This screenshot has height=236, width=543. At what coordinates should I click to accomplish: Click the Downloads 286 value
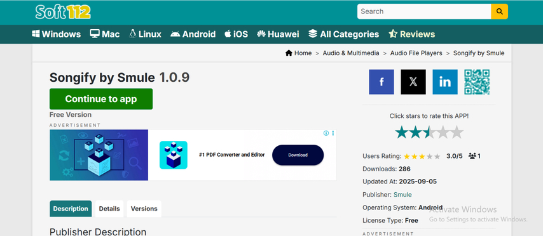(404, 169)
